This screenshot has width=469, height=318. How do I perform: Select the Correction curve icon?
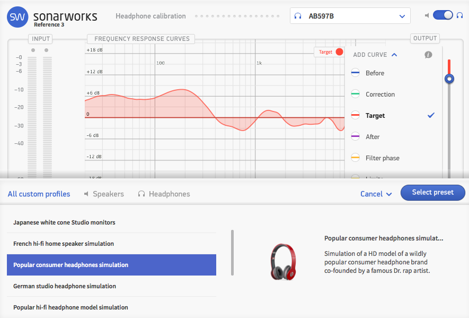(355, 94)
